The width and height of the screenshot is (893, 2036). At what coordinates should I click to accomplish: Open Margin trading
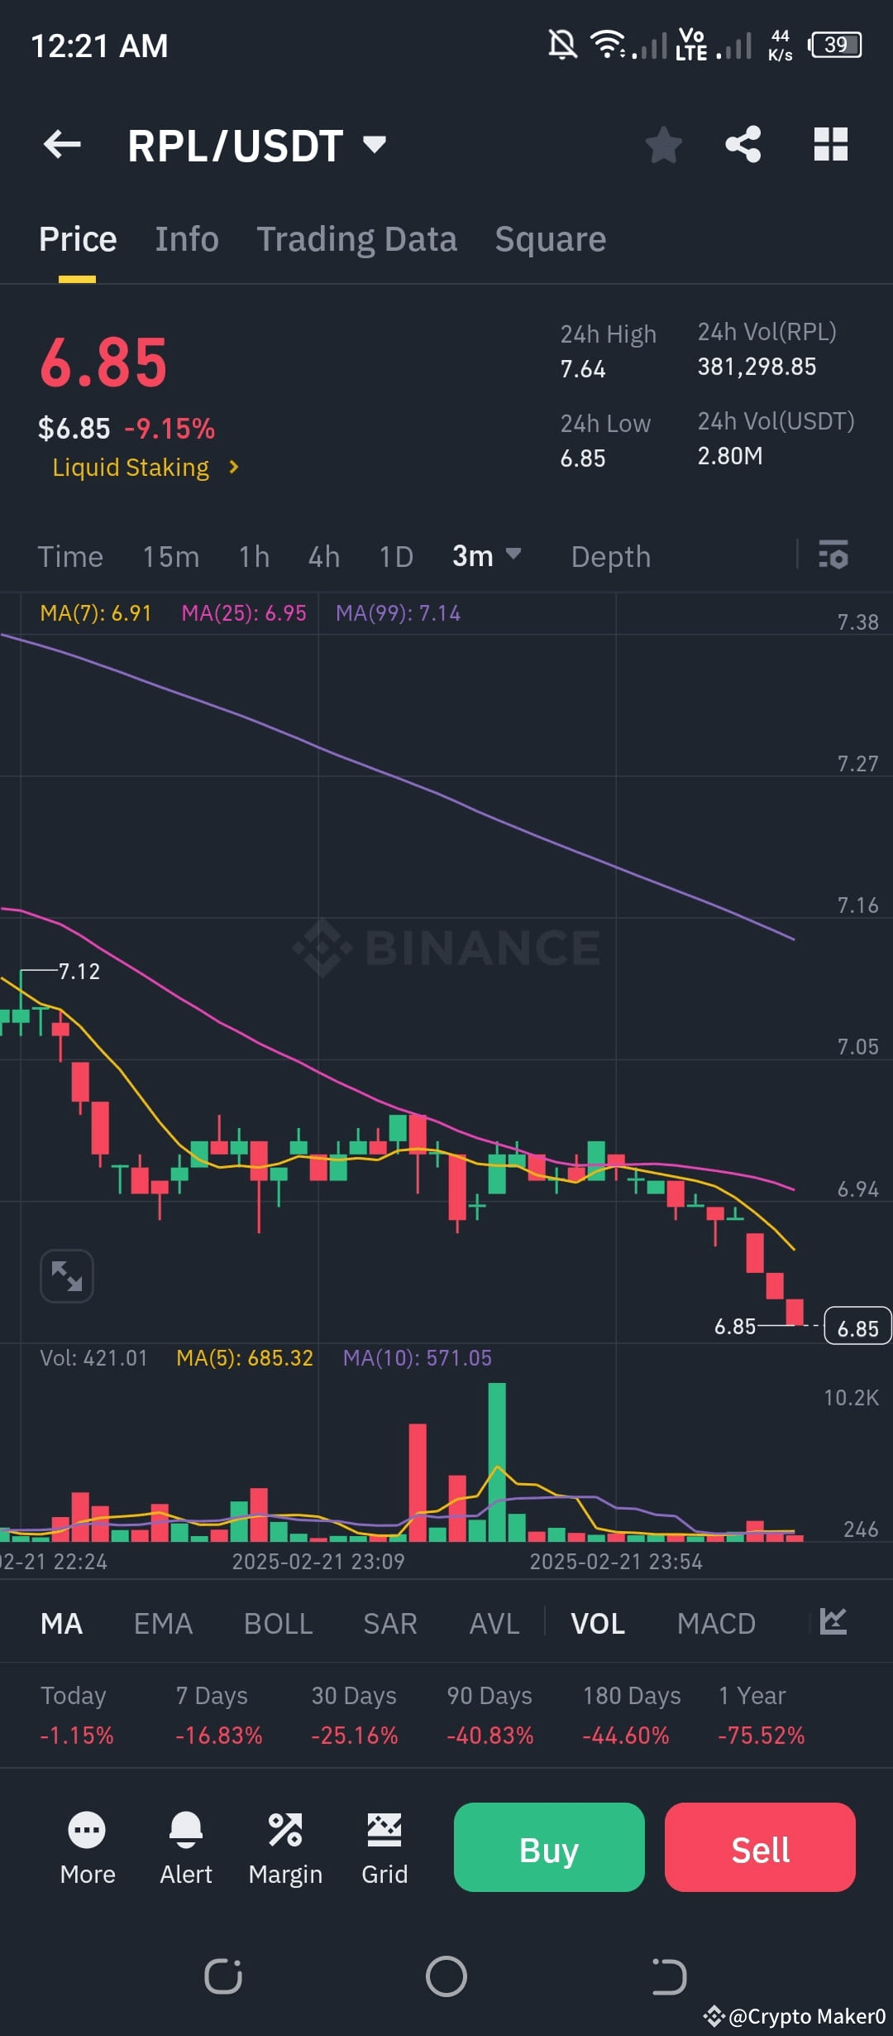tap(285, 1847)
